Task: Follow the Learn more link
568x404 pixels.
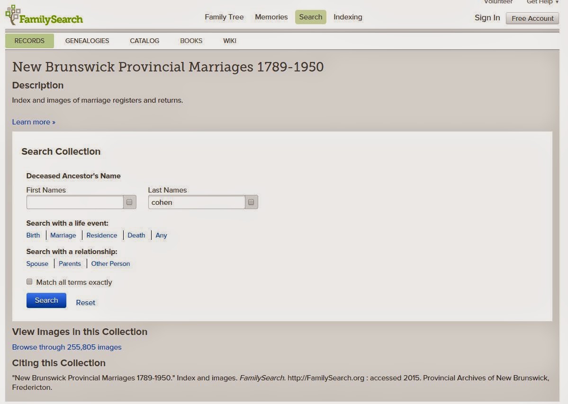Action: tap(34, 122)
